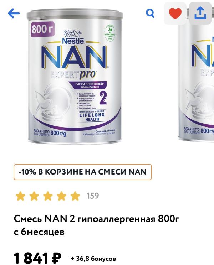Tap the +36,8 бонусов label
The image size is (214, 265).
tap(93, 259)
